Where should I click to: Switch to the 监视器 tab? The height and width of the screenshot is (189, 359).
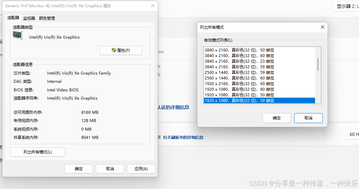[29, 18]
